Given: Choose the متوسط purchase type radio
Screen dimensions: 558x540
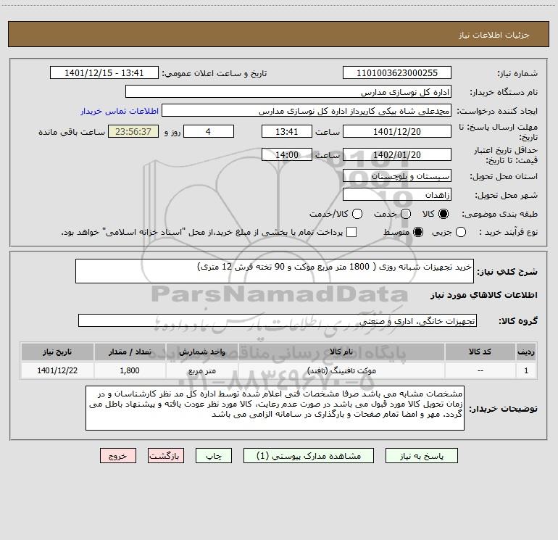Looking at the screenshot, I should point(418,232).
